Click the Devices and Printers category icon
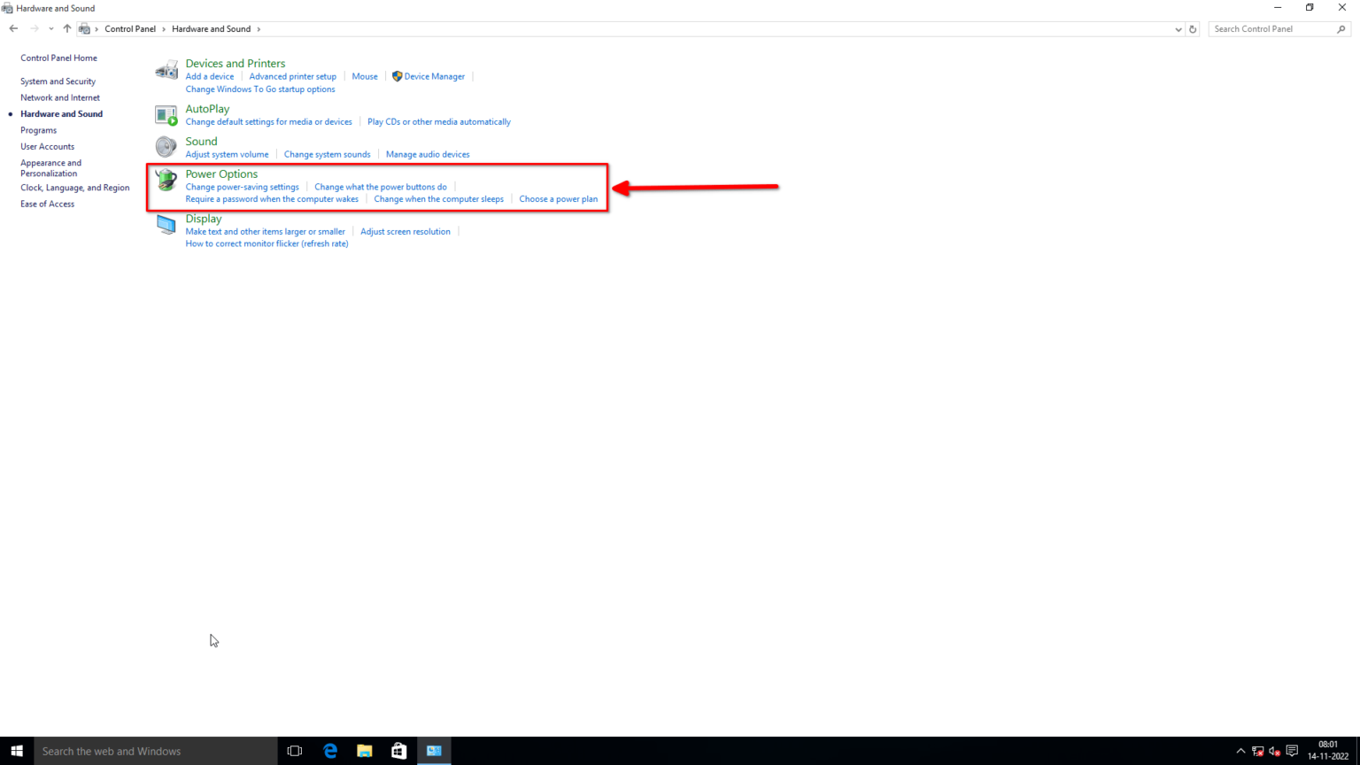This screenshot has height=765, width=1360. (166, 71)
